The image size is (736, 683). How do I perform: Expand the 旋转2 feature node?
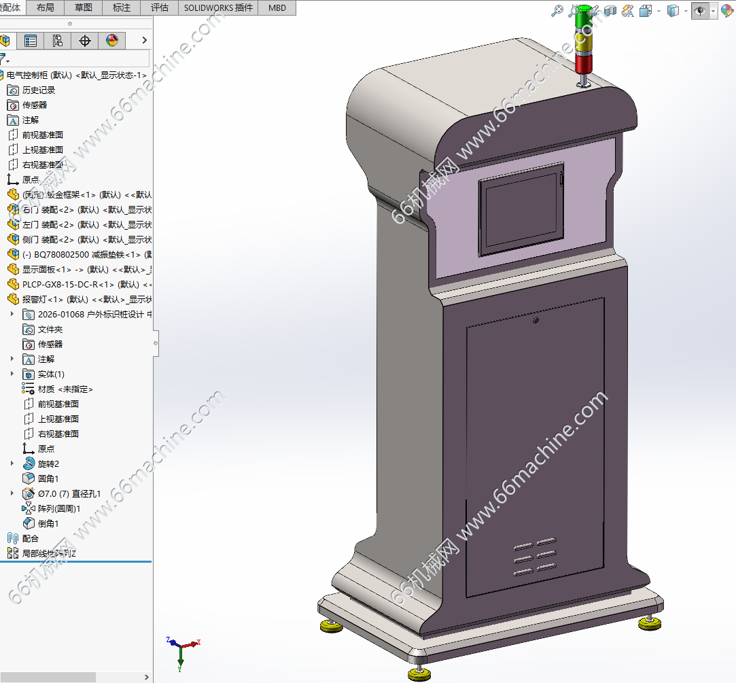tap(12, 463)
